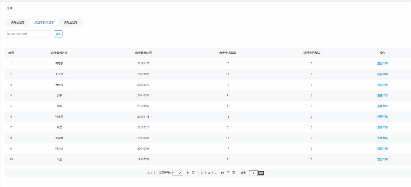View 查看详情 for teacher 赵刚
The image size is (411, 187).
[382, 106]
